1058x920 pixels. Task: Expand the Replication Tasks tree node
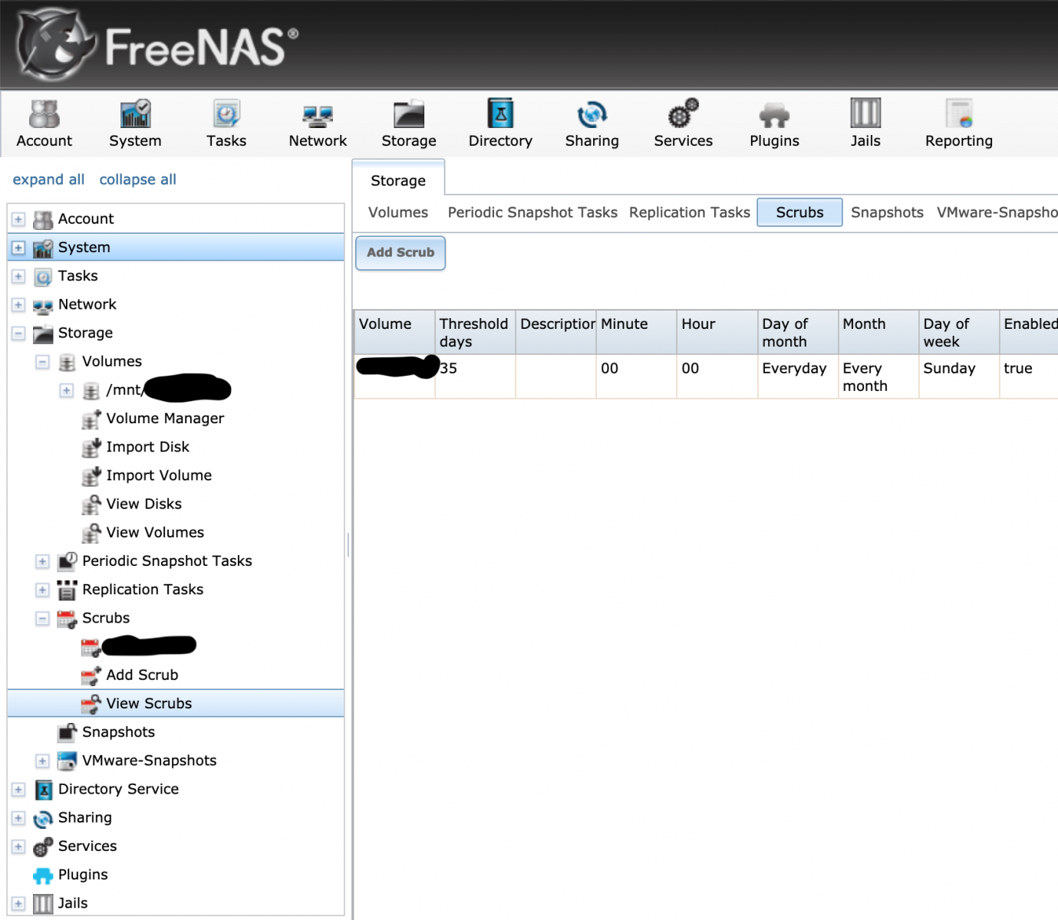tap(42, 590)
